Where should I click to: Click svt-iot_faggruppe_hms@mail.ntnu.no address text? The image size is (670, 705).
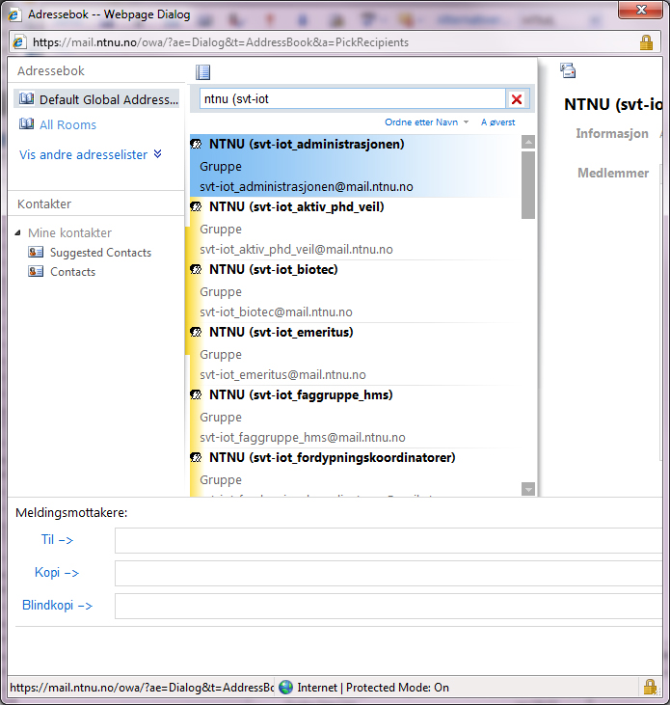coord(303,437)
